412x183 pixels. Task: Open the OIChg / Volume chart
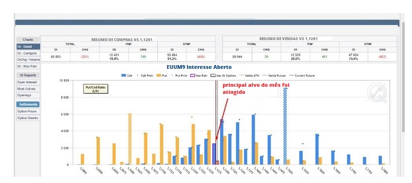point(28,60)
